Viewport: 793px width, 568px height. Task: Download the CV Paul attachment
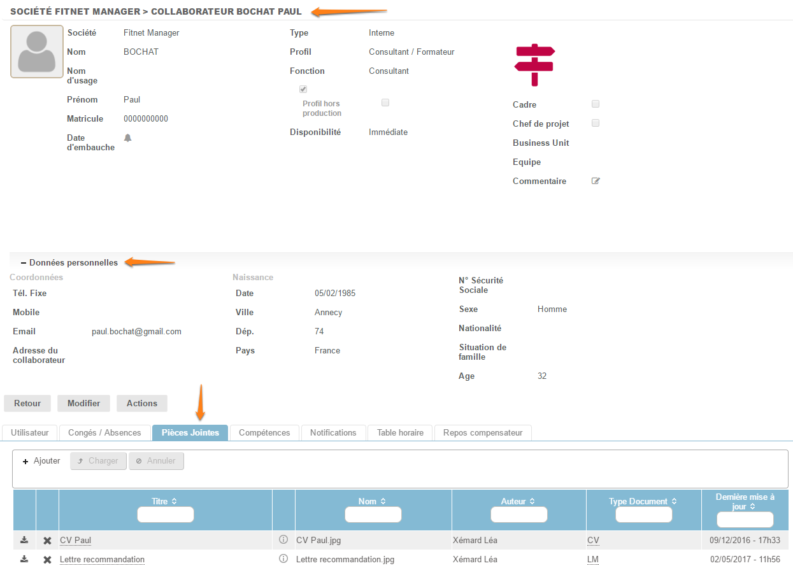[24, 540]
